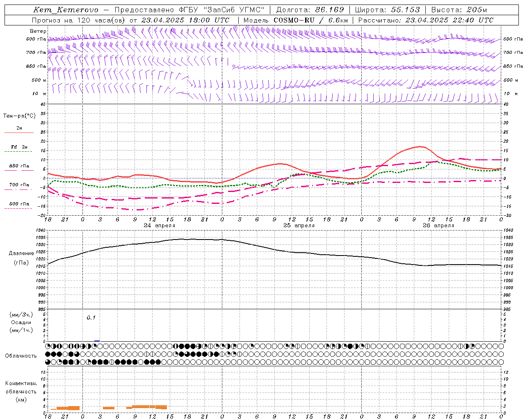This screenshot has width=525, height=420.
Task: Click the (мм/3ч.) precipitation unit label
Action: point(21,315)
